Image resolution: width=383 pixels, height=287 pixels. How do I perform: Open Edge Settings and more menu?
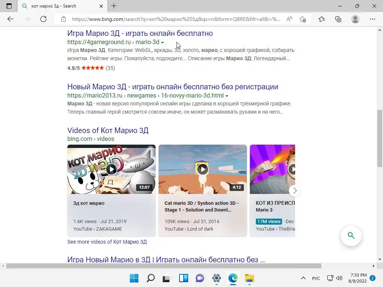coord(372,19)
